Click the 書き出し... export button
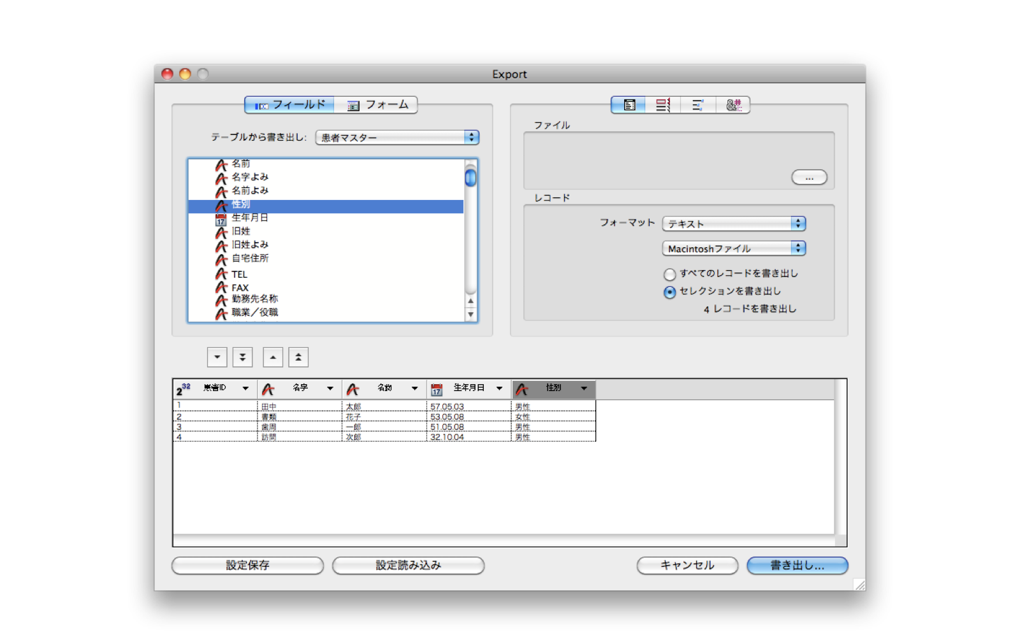Screen dimensions: 1020x637 click(x=797, y=565)
